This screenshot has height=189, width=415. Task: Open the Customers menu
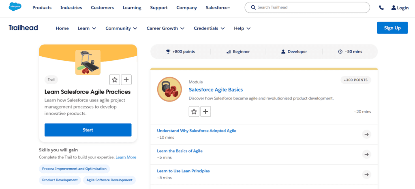coord(103,8)
